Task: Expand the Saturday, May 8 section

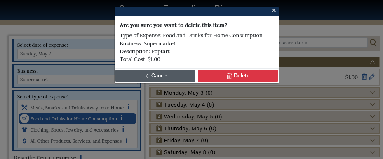Action: [x=264, y=152]
